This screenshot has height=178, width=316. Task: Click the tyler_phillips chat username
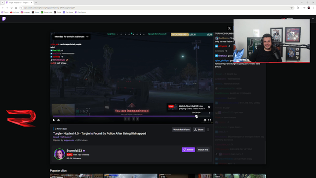222,60
